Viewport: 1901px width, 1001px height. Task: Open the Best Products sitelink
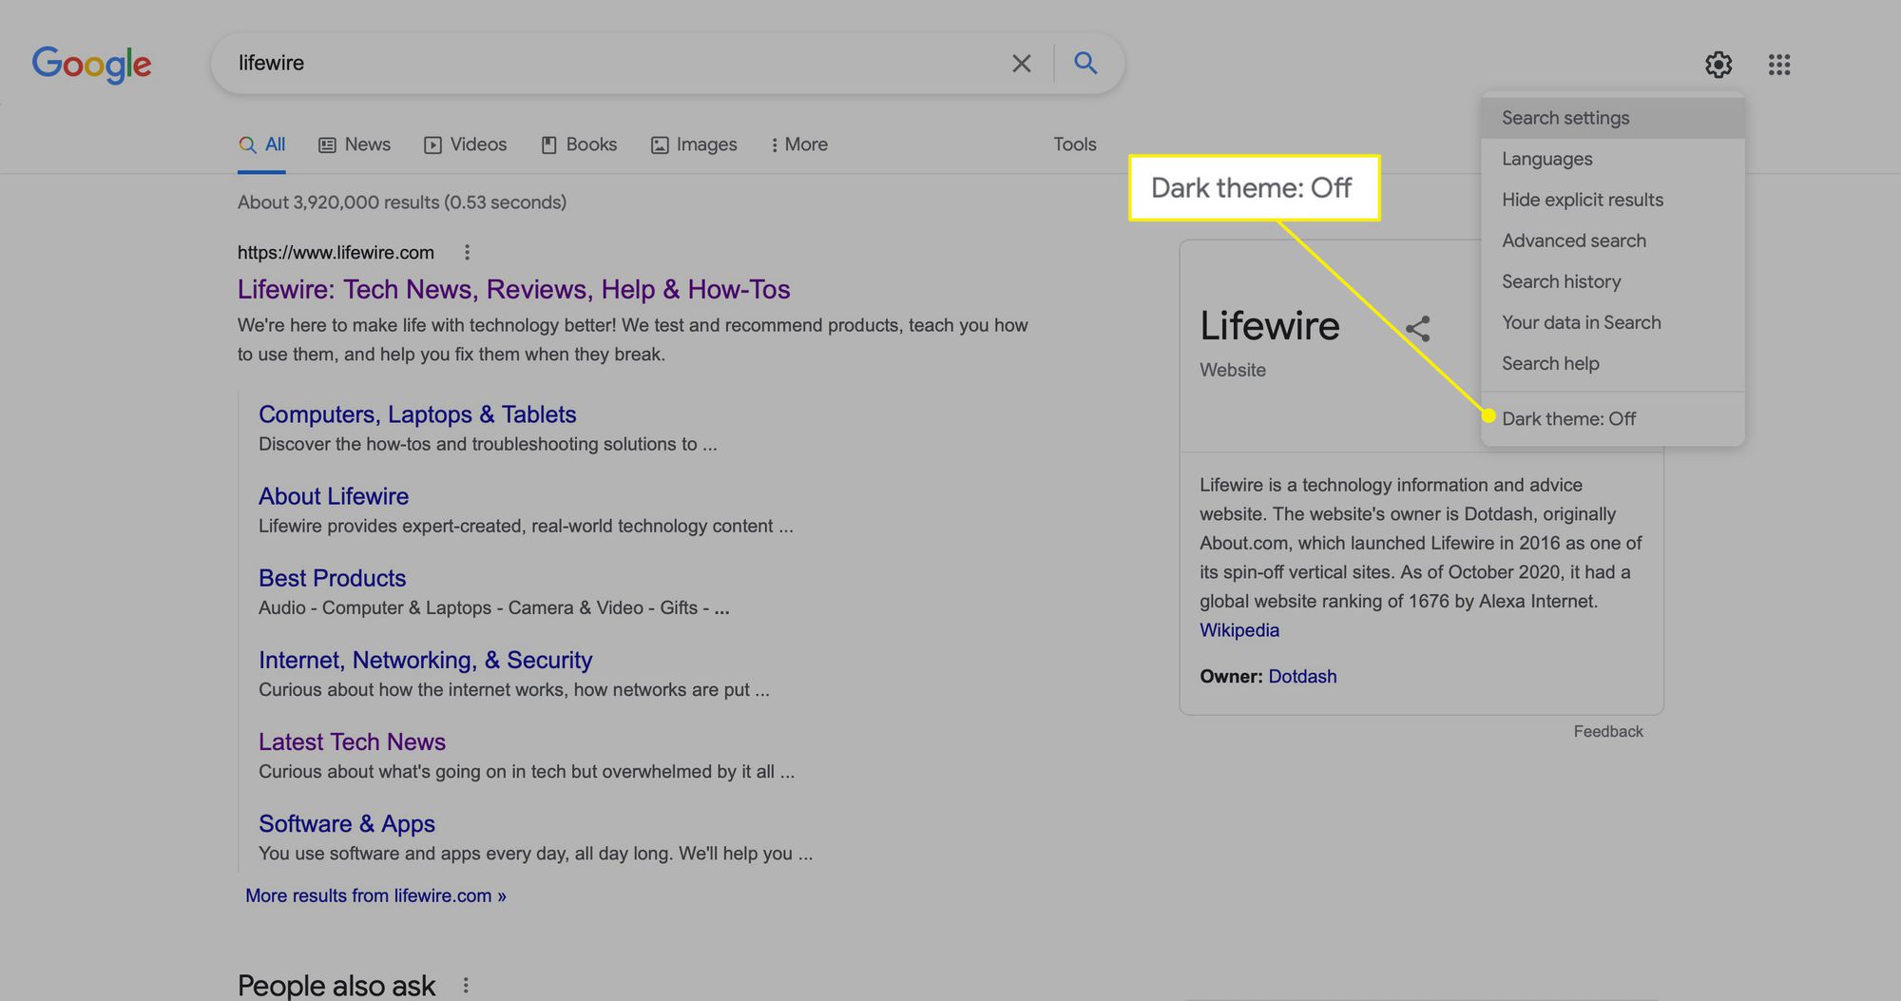[x=333, y=578]
